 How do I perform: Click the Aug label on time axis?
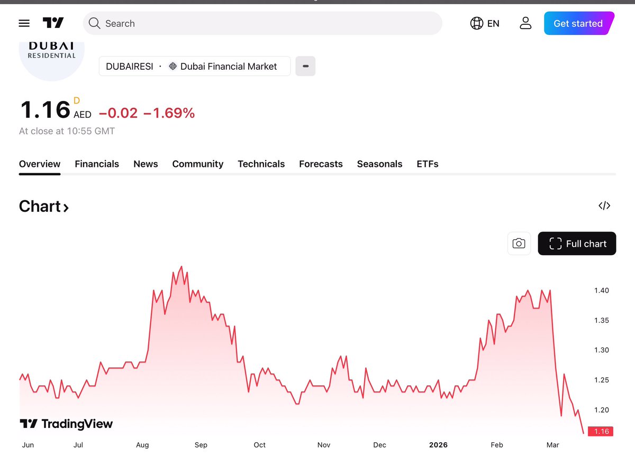(142, 445)
